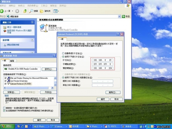Open the View menu
The image size is (172, 129).
[x=21, y=6]
